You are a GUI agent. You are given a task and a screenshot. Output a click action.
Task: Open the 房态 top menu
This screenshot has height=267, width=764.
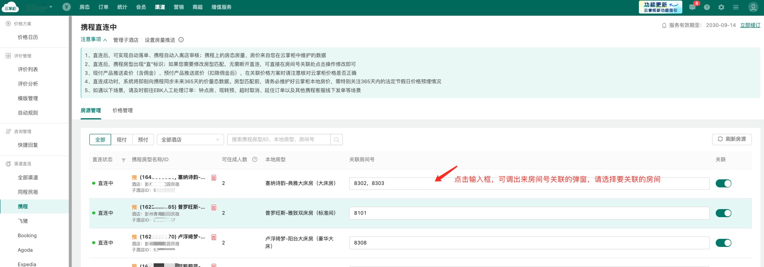[x=84, y=7]
